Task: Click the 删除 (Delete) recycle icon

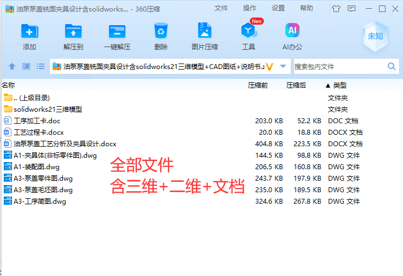Action: (161, 31)
